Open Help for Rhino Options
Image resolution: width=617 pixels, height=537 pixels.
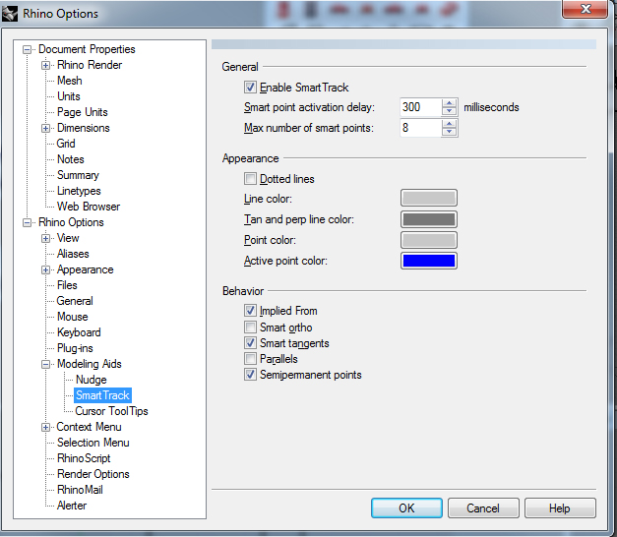(559, 508)
